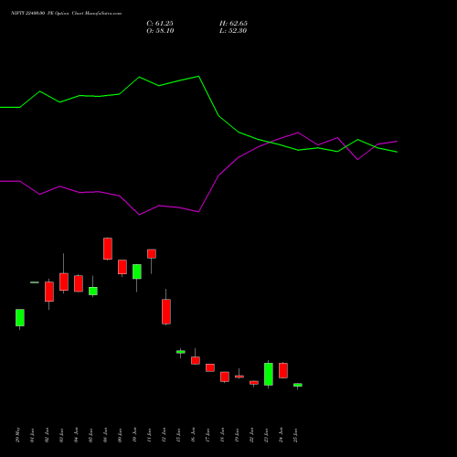Click the flat doji candle for 01 Jun
Image resolution: width=457 pixels, height=457 pixels.
(x=35, y=282)
